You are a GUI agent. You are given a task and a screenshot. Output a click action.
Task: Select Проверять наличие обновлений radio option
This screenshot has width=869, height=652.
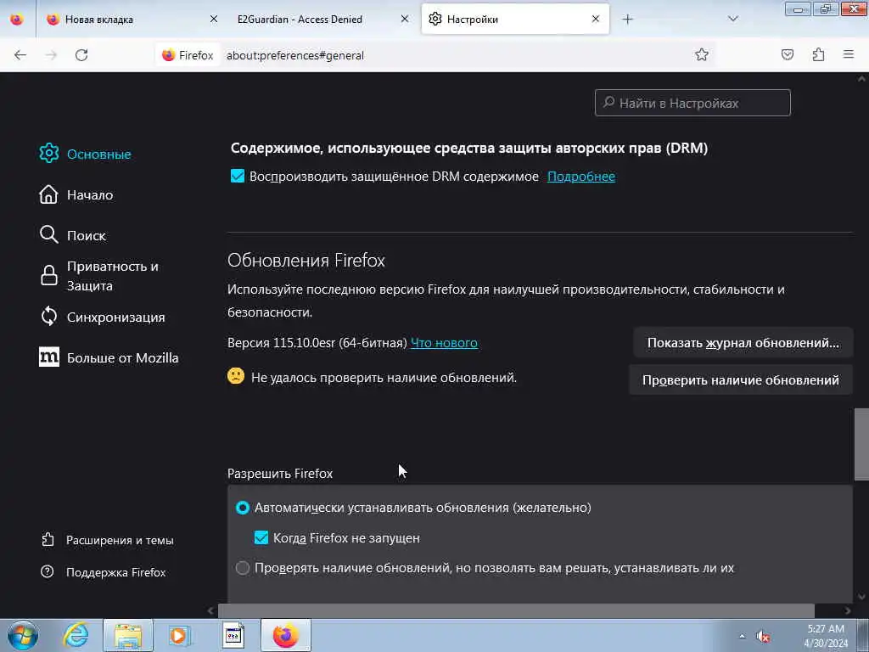[x=242, y=568]
